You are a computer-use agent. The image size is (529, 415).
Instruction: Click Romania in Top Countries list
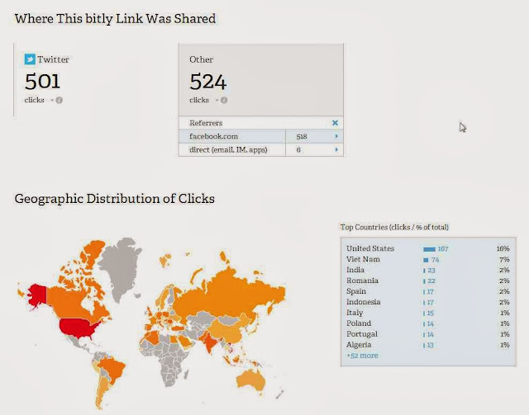pos(362,281)
